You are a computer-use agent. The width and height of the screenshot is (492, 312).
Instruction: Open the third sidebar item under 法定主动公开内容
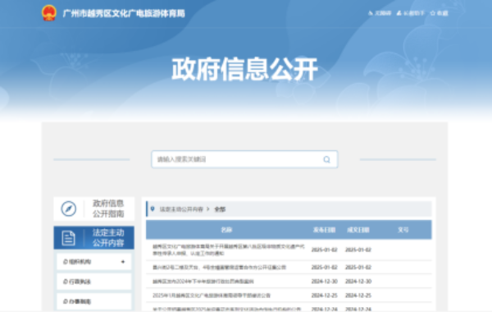pyautogui.click(x=93, y=301)
